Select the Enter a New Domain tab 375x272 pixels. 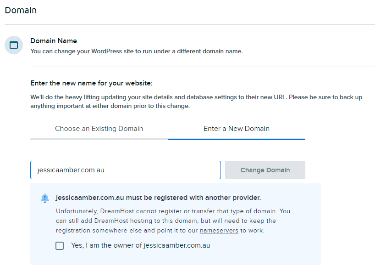[x=237, y=129]
